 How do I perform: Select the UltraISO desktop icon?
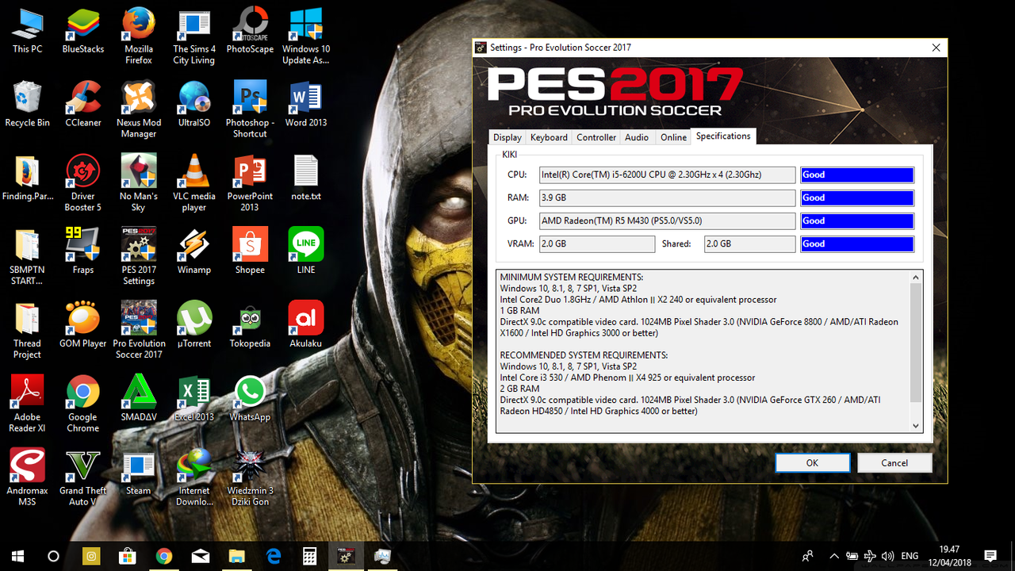coord(194,105)
